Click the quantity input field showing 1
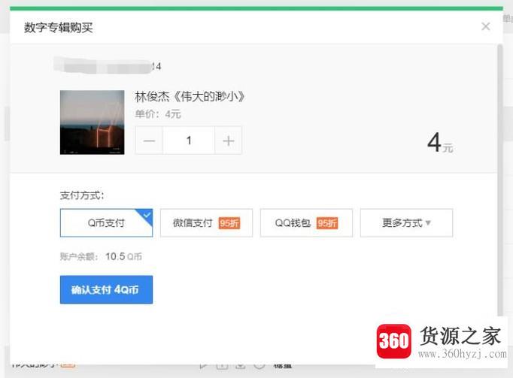513x378 pixels. point(189,141)
